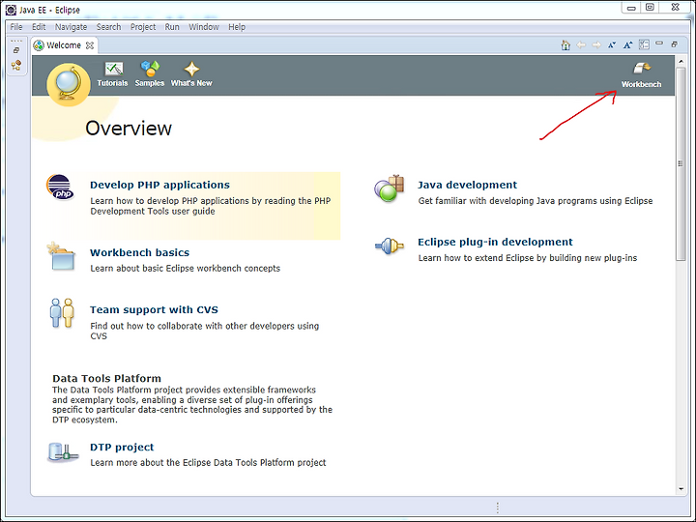Click the Data Tools Platform heading
The height and width of the screenshot is (522, 696).
click(106, 378)
